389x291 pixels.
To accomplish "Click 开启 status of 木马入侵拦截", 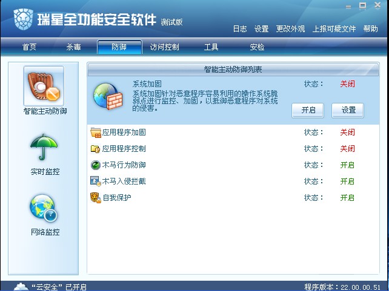I will pos(347,181).
